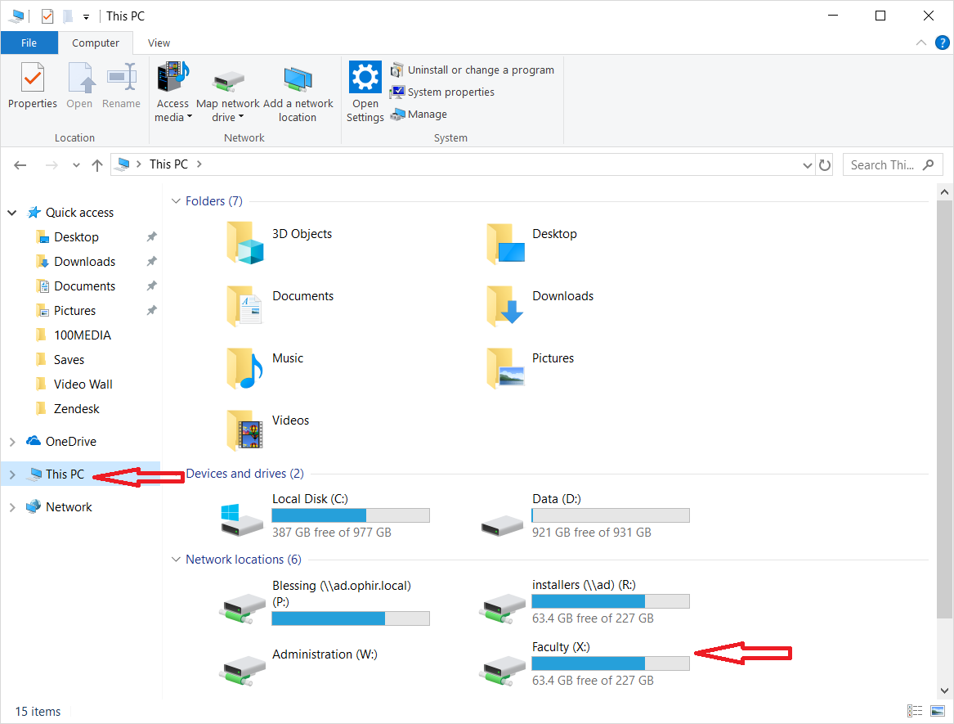This screenshot has width=954, height=724.
Task: Go back using the back arrow
Action: [20, 165]
